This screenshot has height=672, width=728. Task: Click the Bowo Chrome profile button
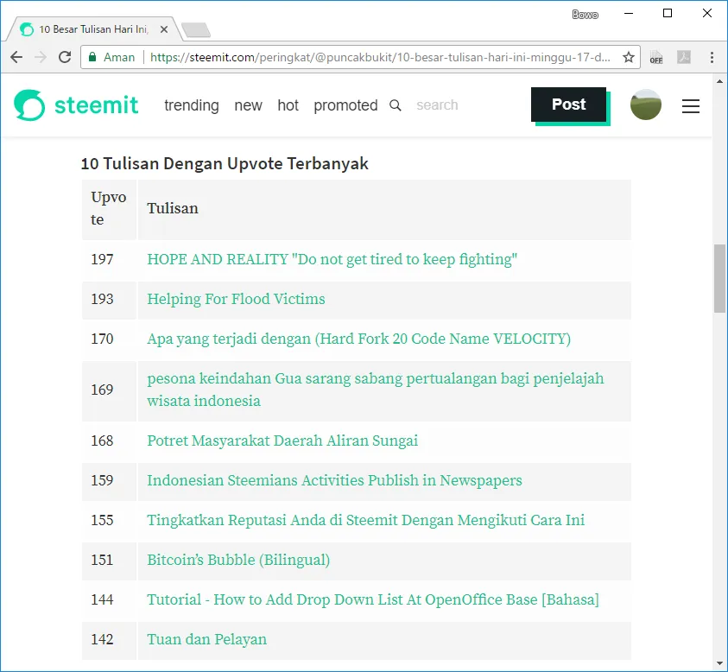(585, 15)
